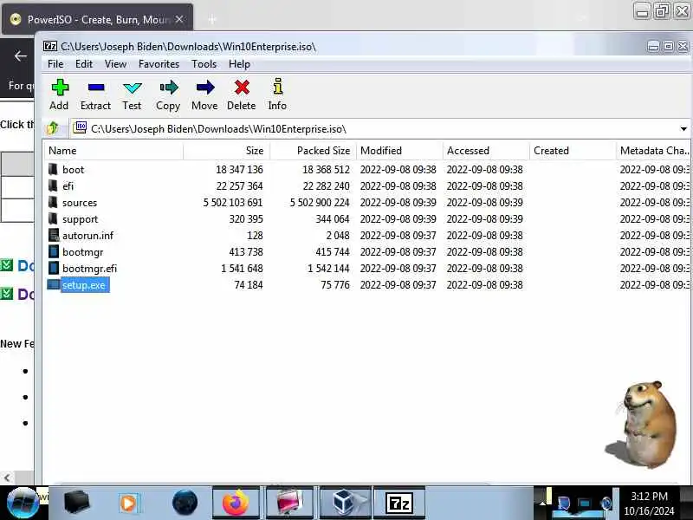Image resolution: width=693 pixels, height=520 pixels.
Task: Select the PowerISO browser tab
Action: 97,19
